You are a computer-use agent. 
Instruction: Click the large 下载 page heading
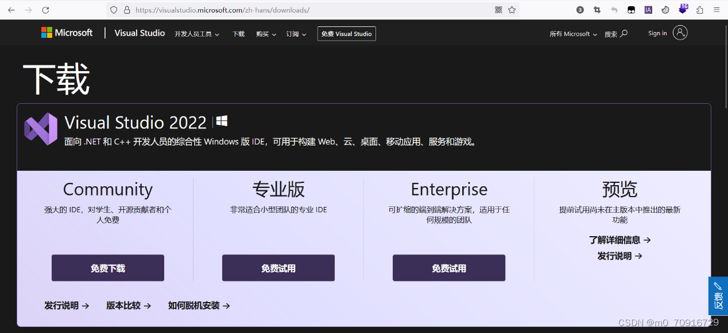tap(56, 79)
